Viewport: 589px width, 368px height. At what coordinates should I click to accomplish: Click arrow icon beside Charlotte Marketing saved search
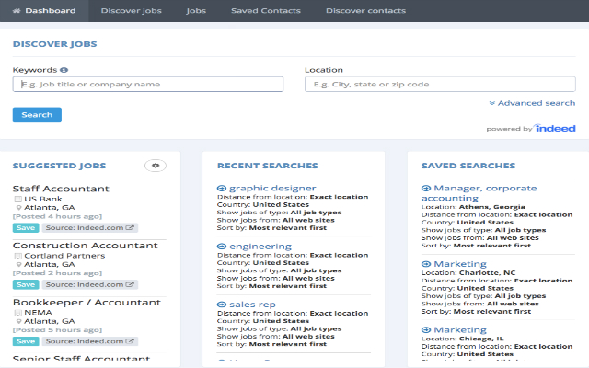[426, 263]
